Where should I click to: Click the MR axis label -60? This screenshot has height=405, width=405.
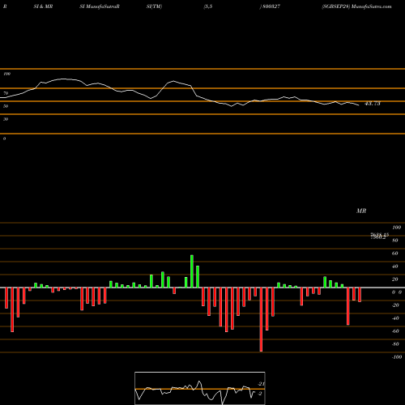coord(395,331)
